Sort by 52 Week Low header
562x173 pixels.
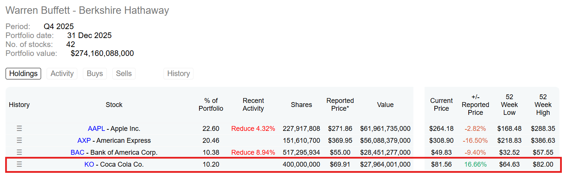point(509,105)
